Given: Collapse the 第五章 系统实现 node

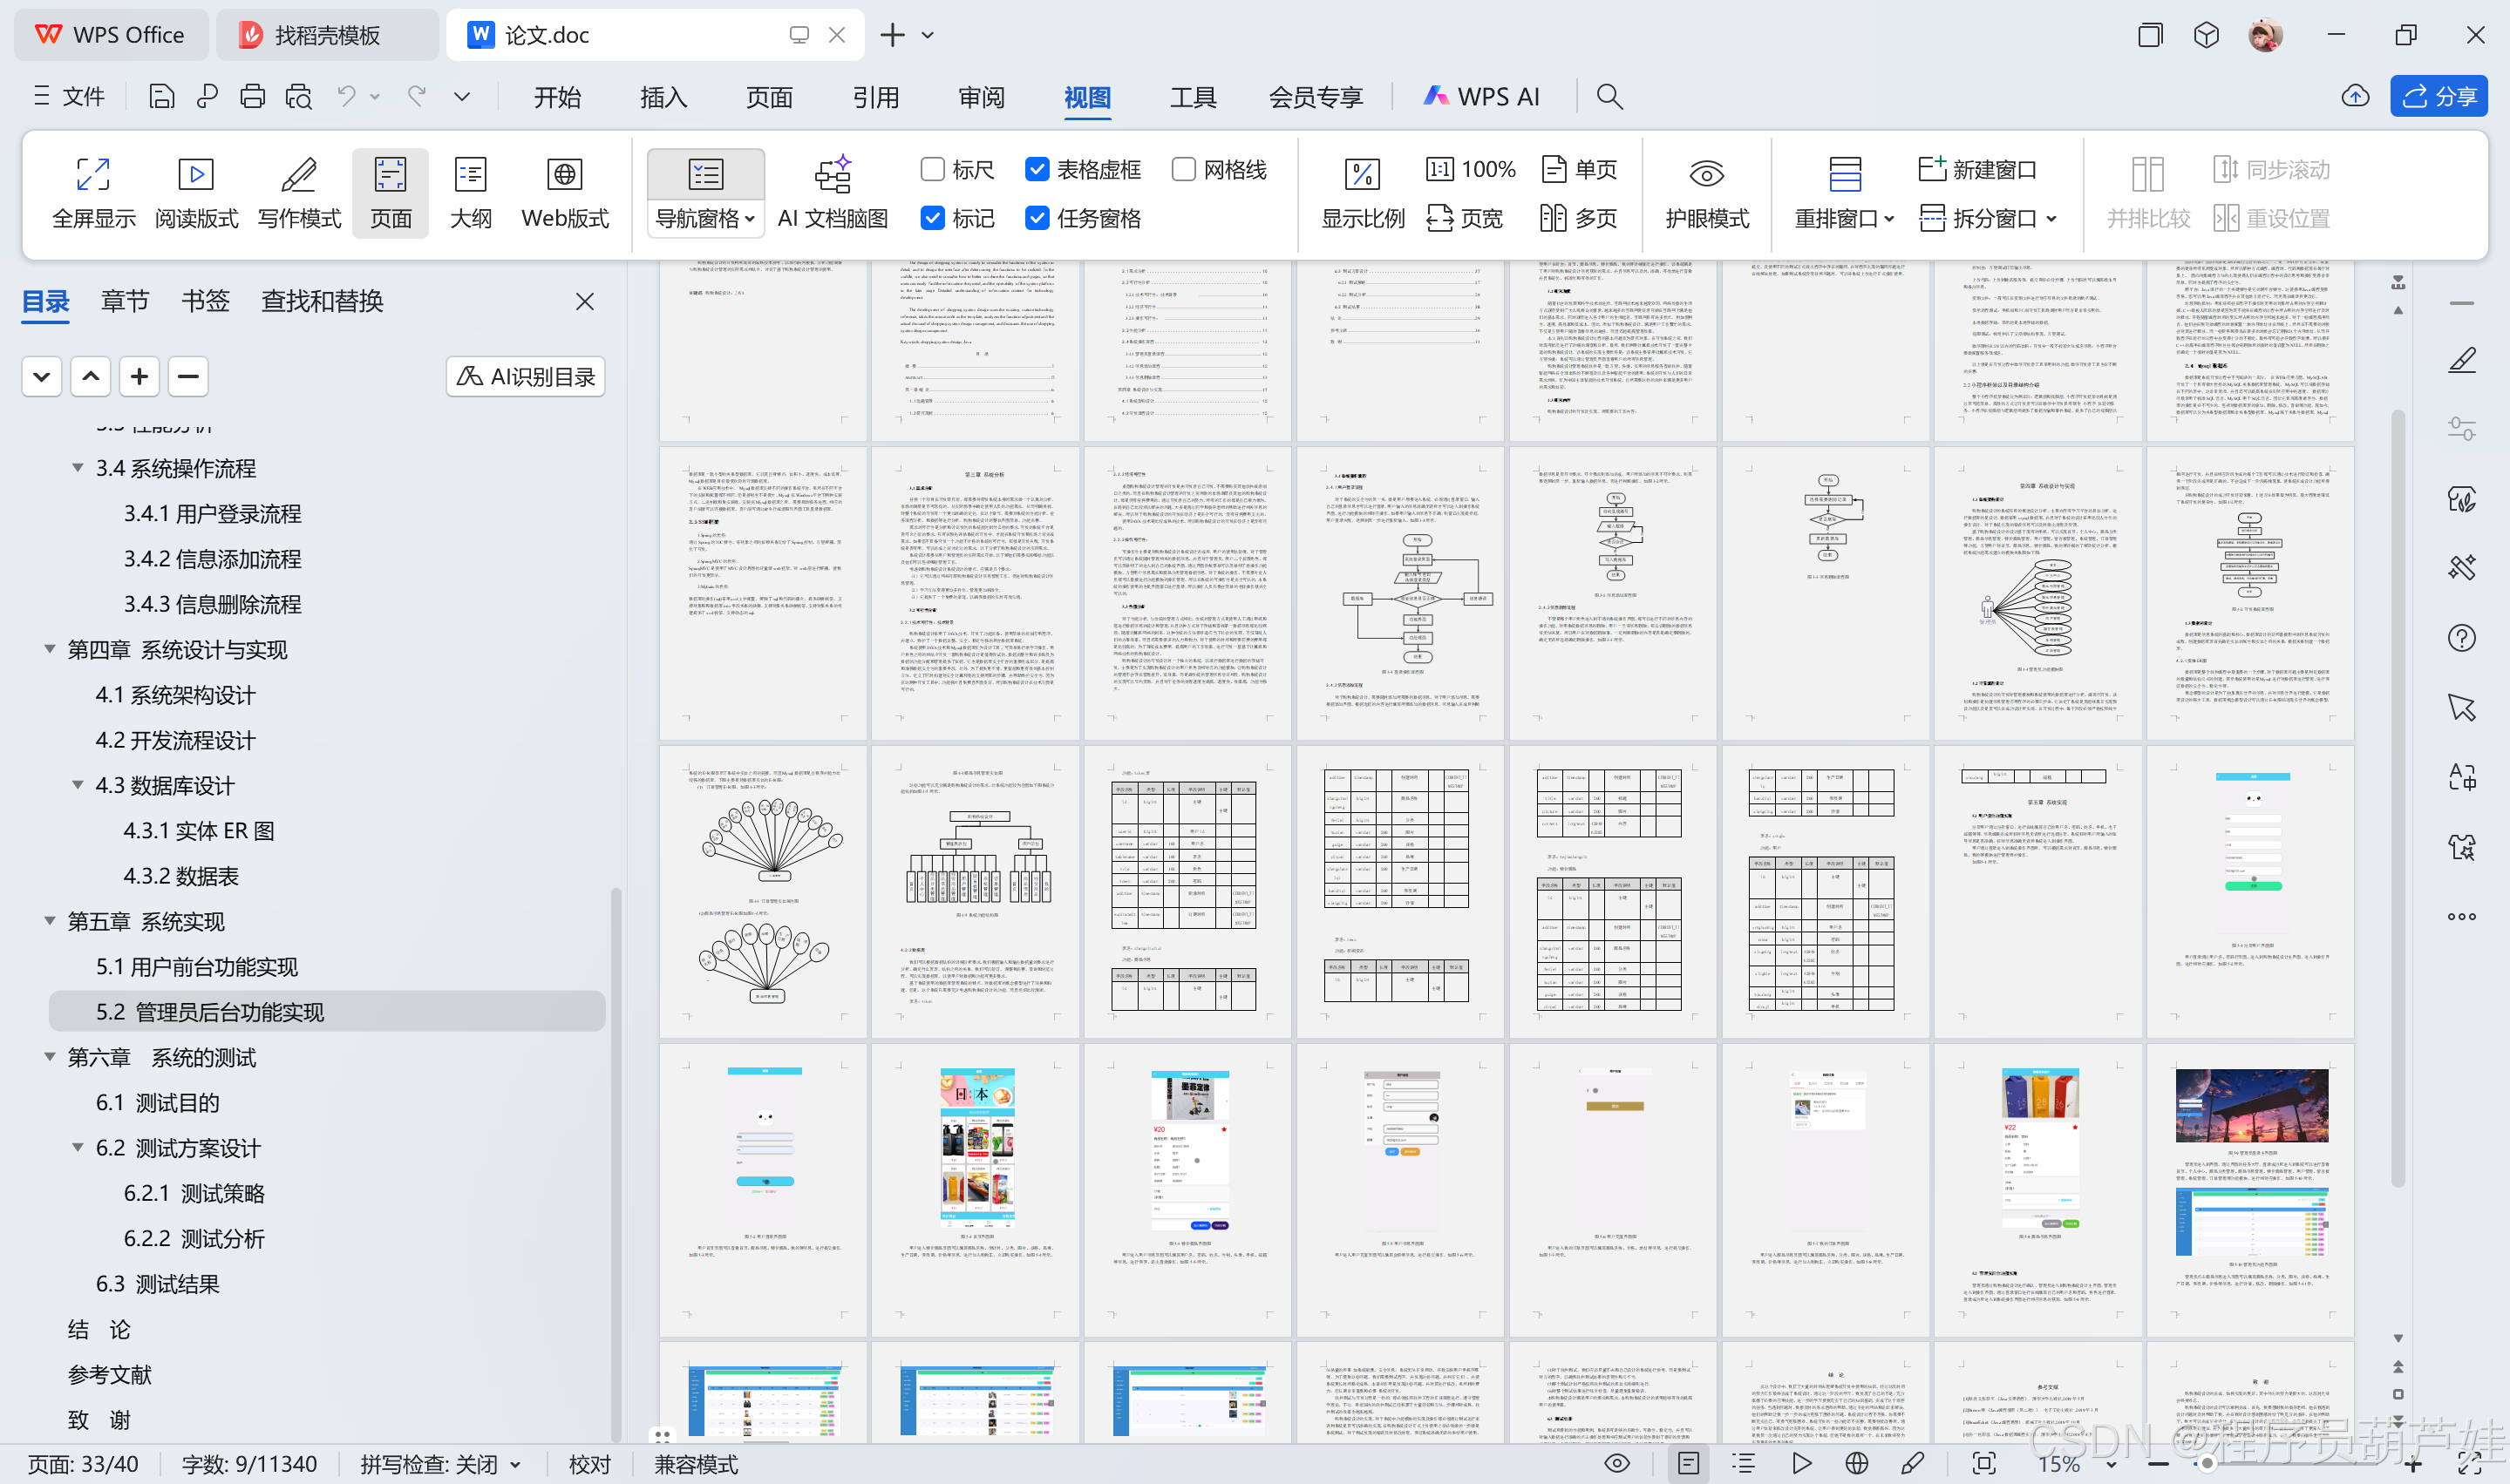Looking at the screenshot, I should (x=49, y=921).
